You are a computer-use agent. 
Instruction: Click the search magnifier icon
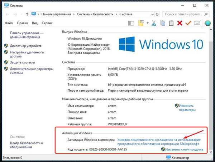(206, 14)
